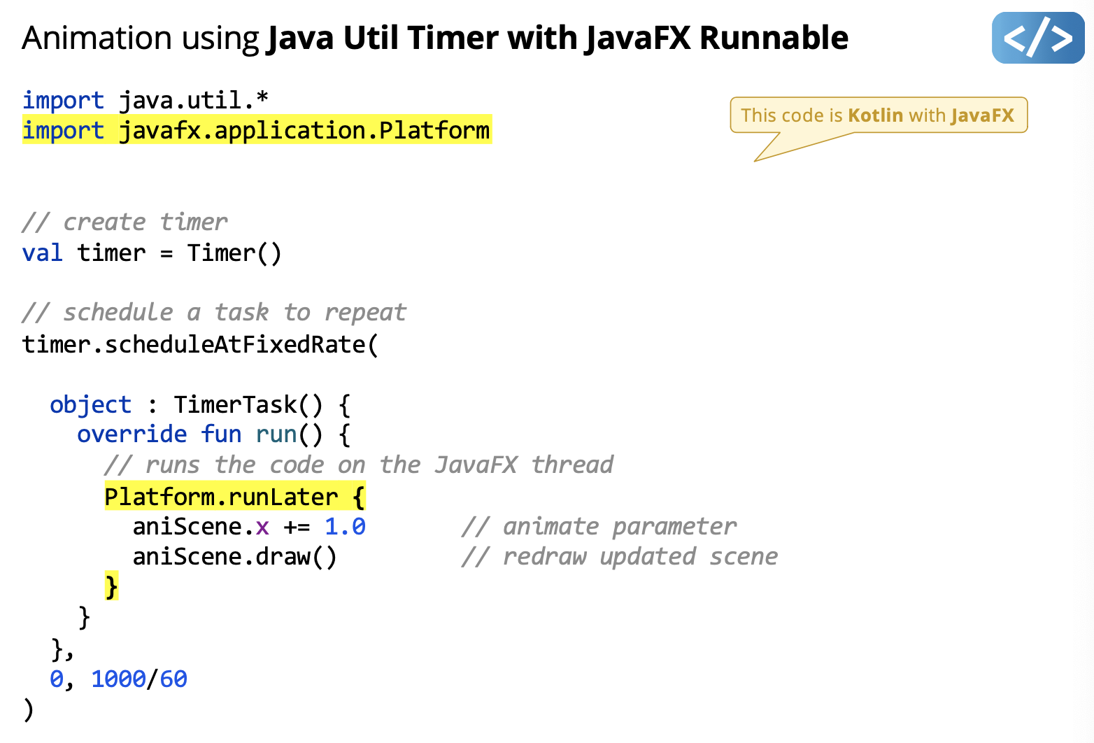Click the 'val' keyword before timer
Viewport: 1094px width, 743px height.
pos(42,253)
